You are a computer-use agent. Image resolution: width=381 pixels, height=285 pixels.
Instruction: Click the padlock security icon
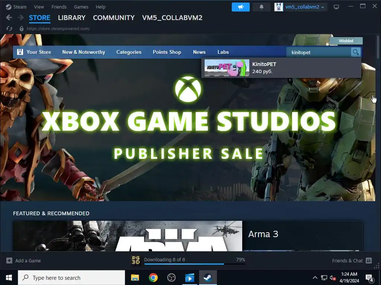point(21,29)
